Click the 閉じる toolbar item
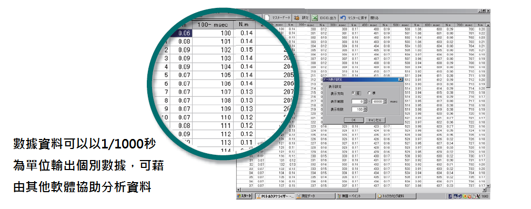The image size is (531, 209). 375,17
